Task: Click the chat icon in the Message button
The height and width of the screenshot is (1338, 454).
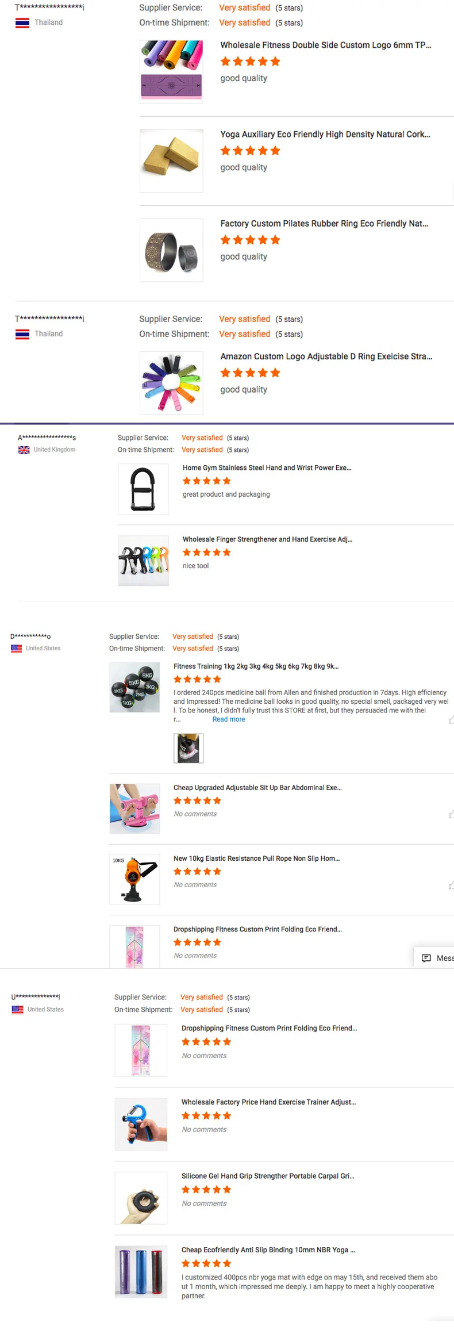Action: click(x=426, y=958)
